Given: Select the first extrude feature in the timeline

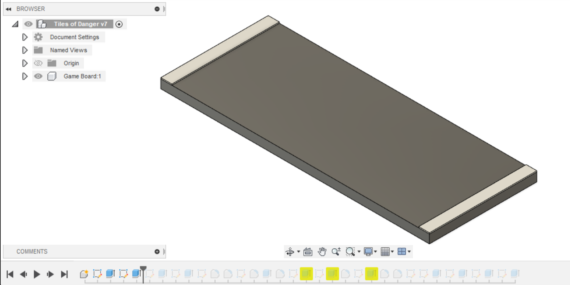Looking at the screenshot, I should [x=110, y=274].
